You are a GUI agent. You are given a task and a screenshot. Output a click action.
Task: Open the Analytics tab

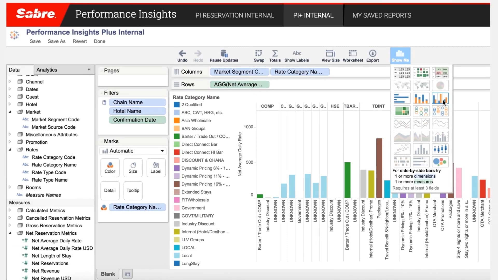click(x=46, y=69)
